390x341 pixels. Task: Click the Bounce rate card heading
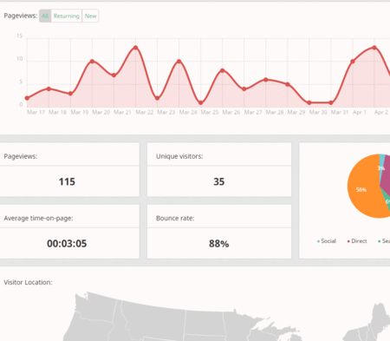pos(175,218)
